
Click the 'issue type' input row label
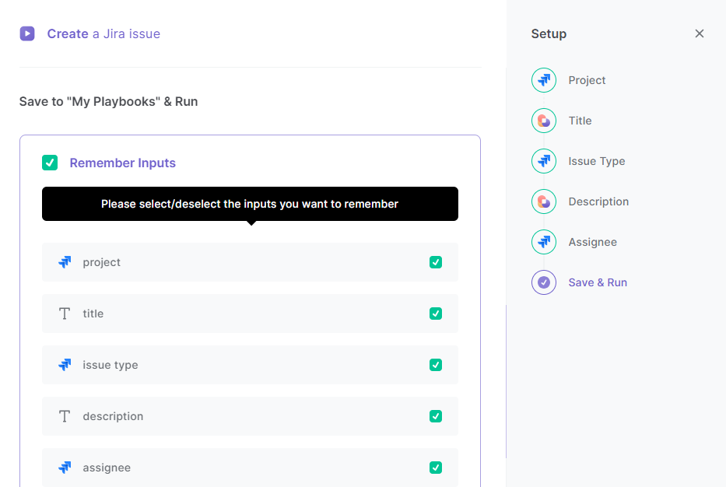coord(110,366)
